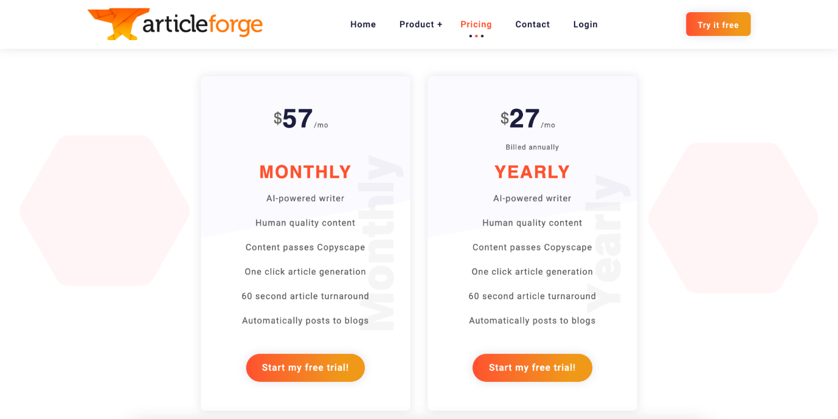
Task: Open the Login page
Action: pyautogui.click(x=585, y=24)
